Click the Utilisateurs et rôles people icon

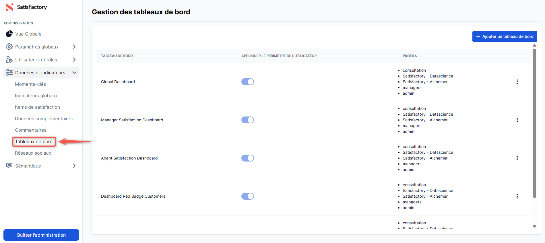click(x=9, y=60)
